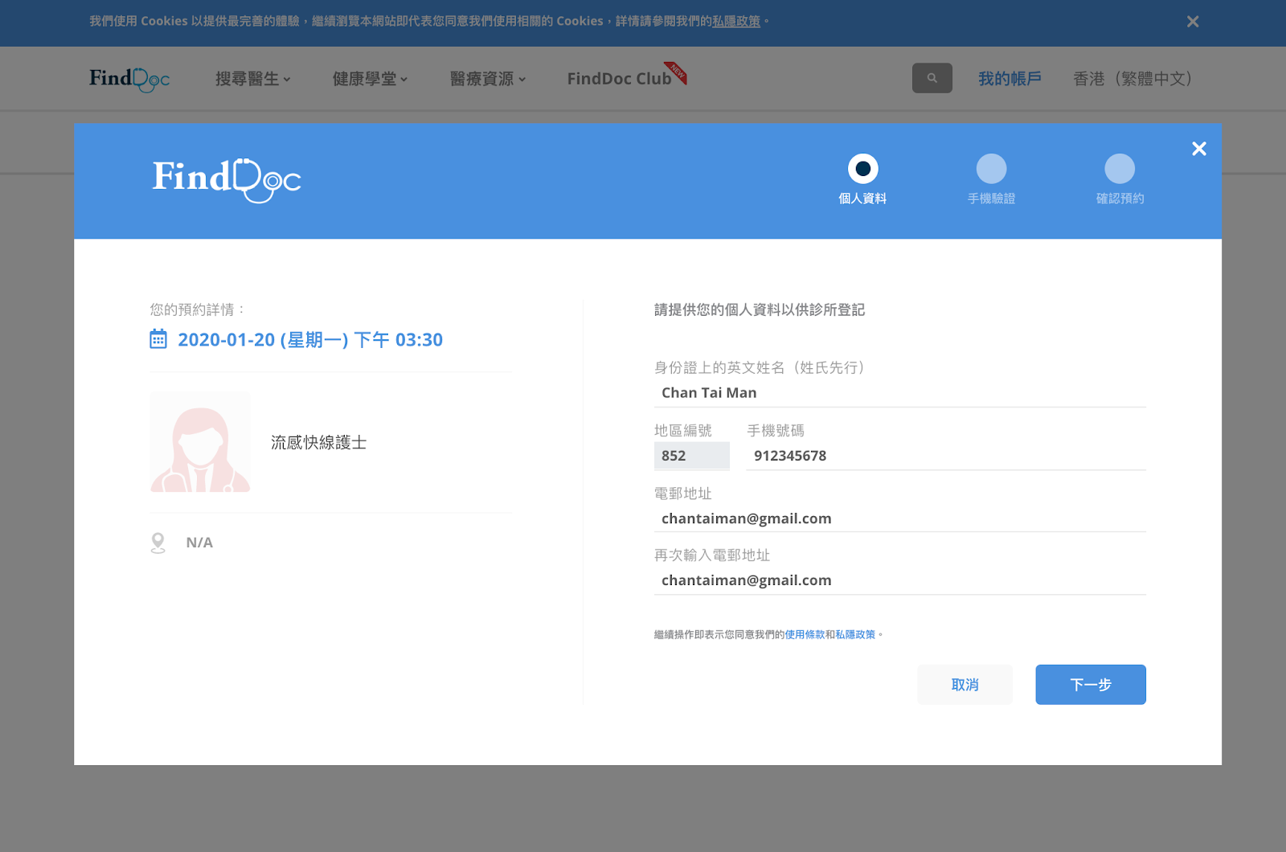Click the area code field 852

pyautogui.click(x=692, y=456)
